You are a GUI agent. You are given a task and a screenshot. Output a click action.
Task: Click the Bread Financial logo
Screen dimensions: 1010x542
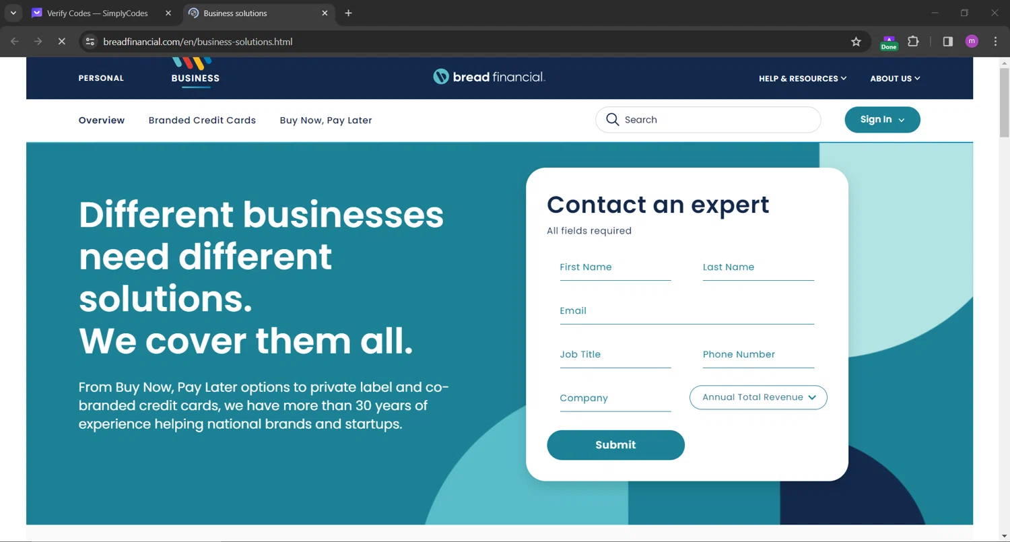coord(489,77)
